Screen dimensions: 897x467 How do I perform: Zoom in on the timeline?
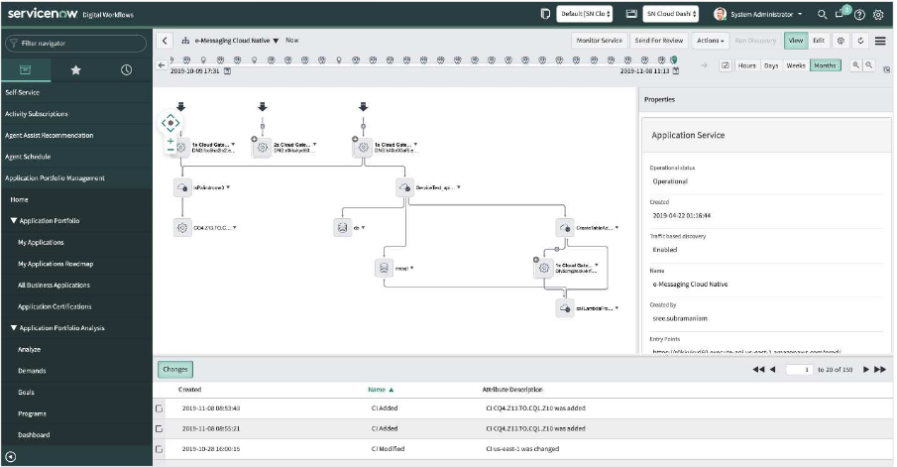pos(855,65)
